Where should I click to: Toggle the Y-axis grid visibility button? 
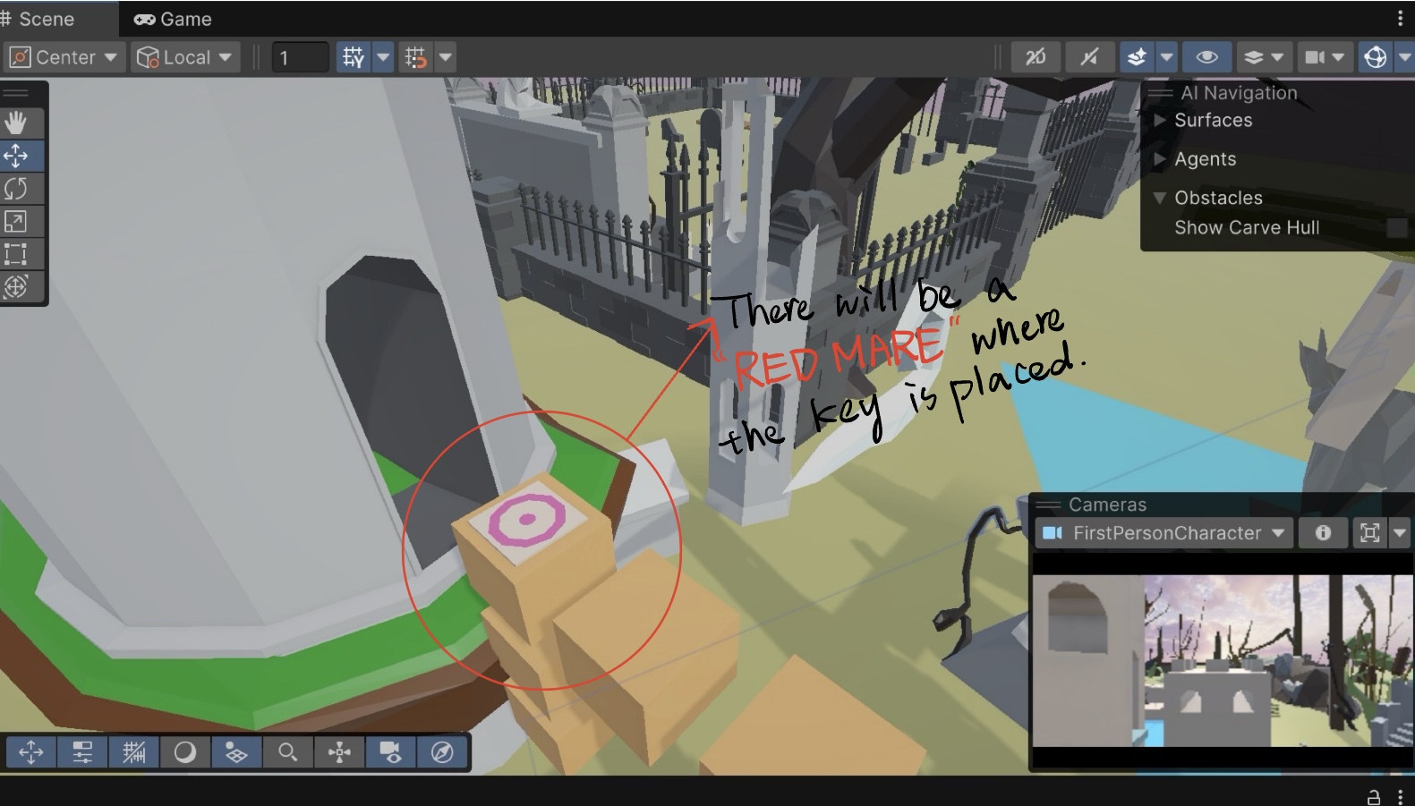tap(354, 58)
